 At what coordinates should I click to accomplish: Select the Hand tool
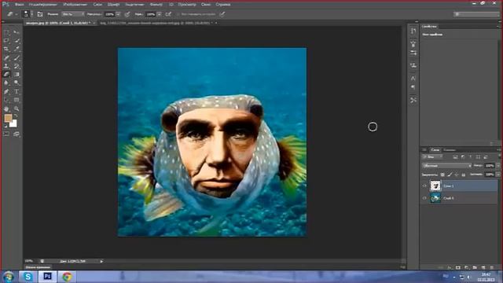coord(6,108)
